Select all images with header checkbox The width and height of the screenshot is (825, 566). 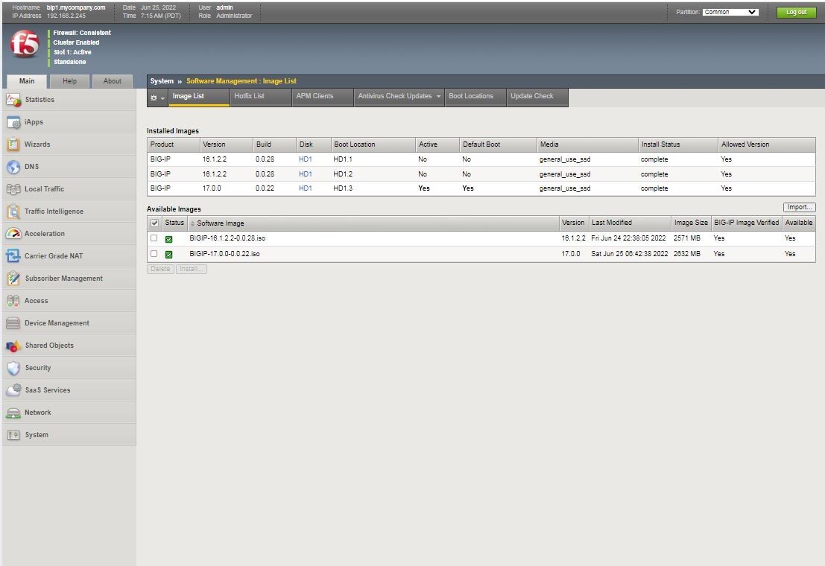tap(155, 223)
